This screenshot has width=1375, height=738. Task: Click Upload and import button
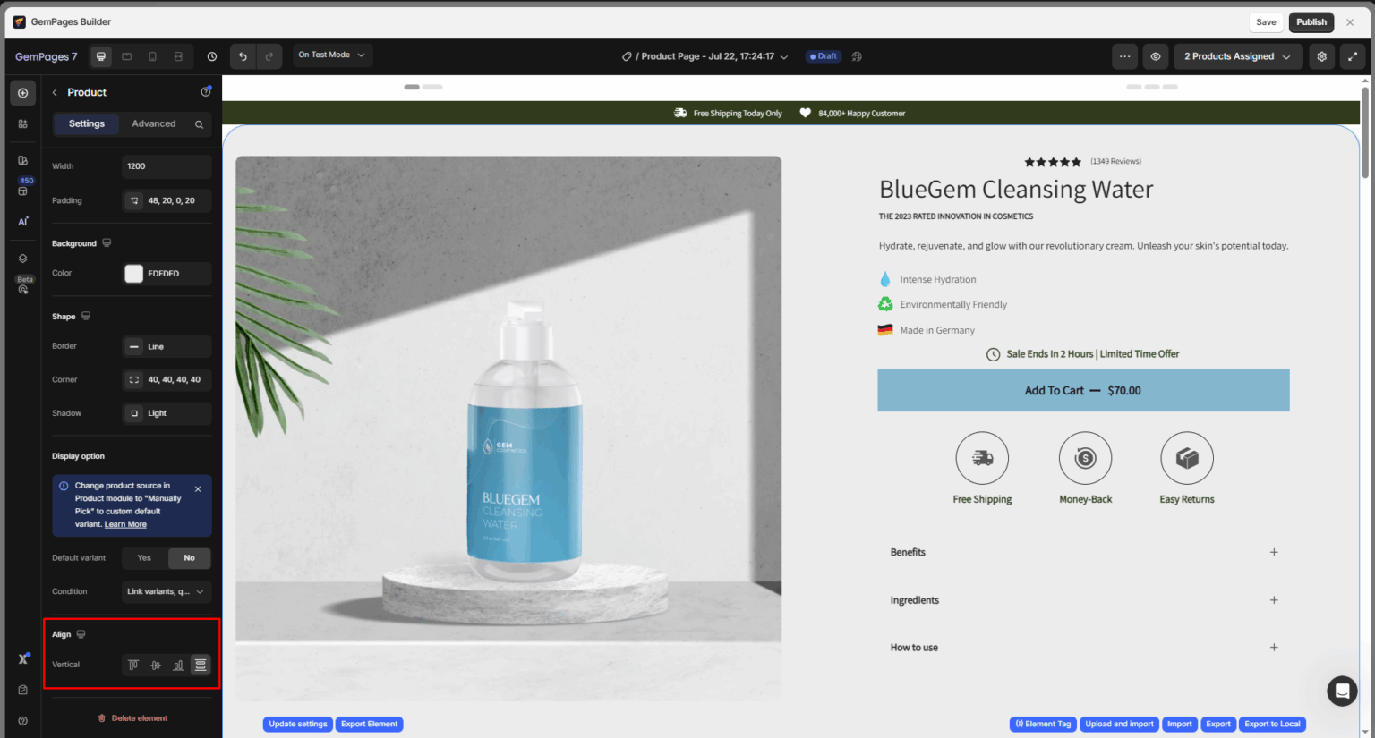click(x=1119, y=725)
